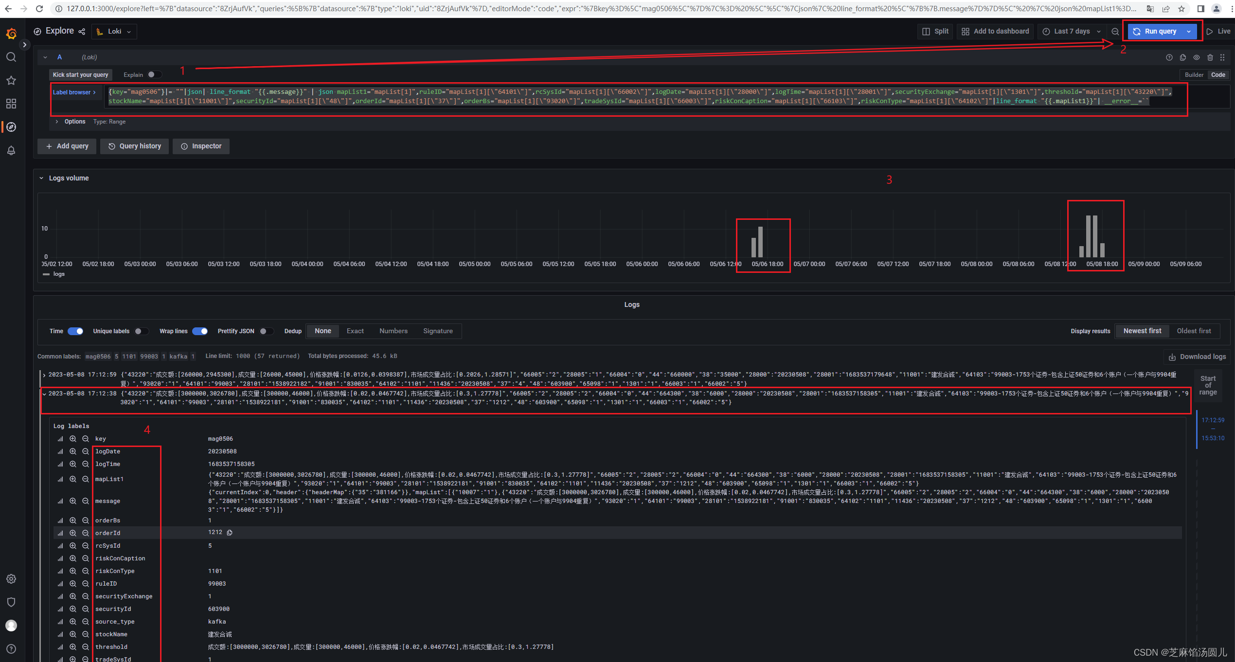Screen dimensions: 1235x662
Task: Open Administration gear in sidebar
Action: click(x=11, y=579)
